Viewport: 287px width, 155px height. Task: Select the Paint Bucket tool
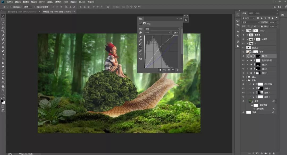[3, 59]
